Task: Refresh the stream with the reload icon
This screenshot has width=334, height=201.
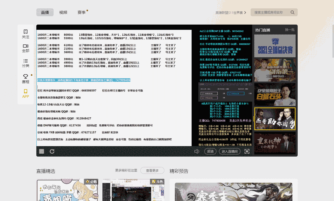Action: [x=52, y=151]
